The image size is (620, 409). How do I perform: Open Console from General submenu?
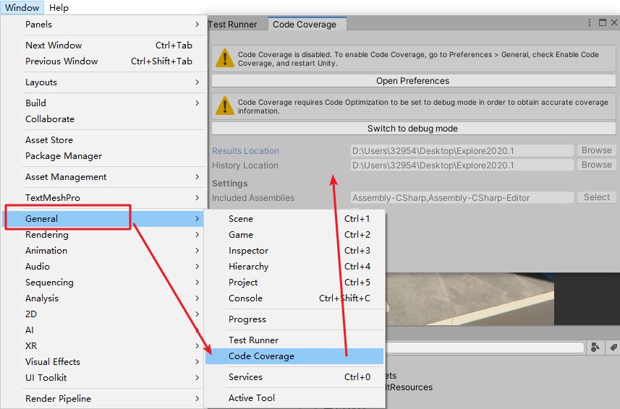coord(294,298)
